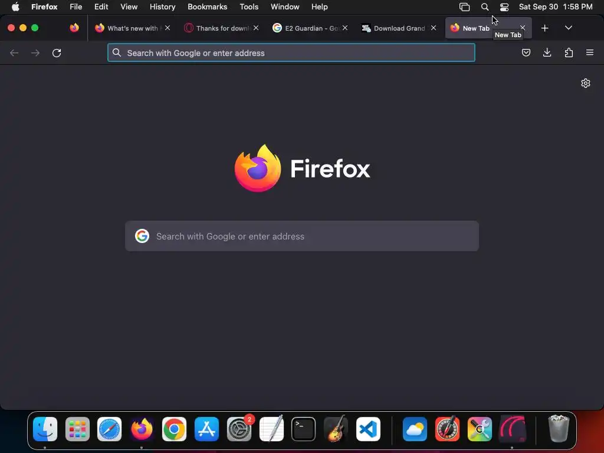Close the Firefox window with red button
The height and width of the screenshot is (453, 604).
[11, 28]
